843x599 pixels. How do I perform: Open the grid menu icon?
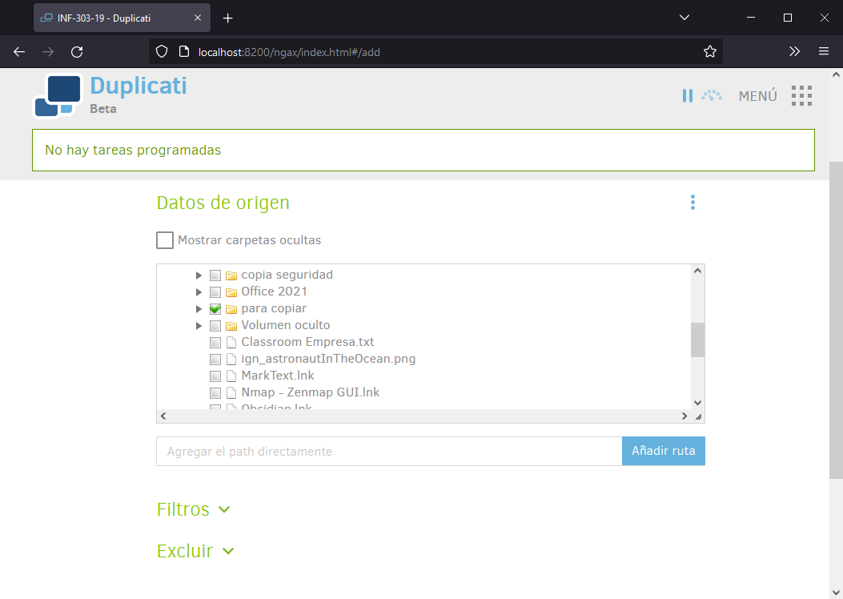(x=801, y=96)
